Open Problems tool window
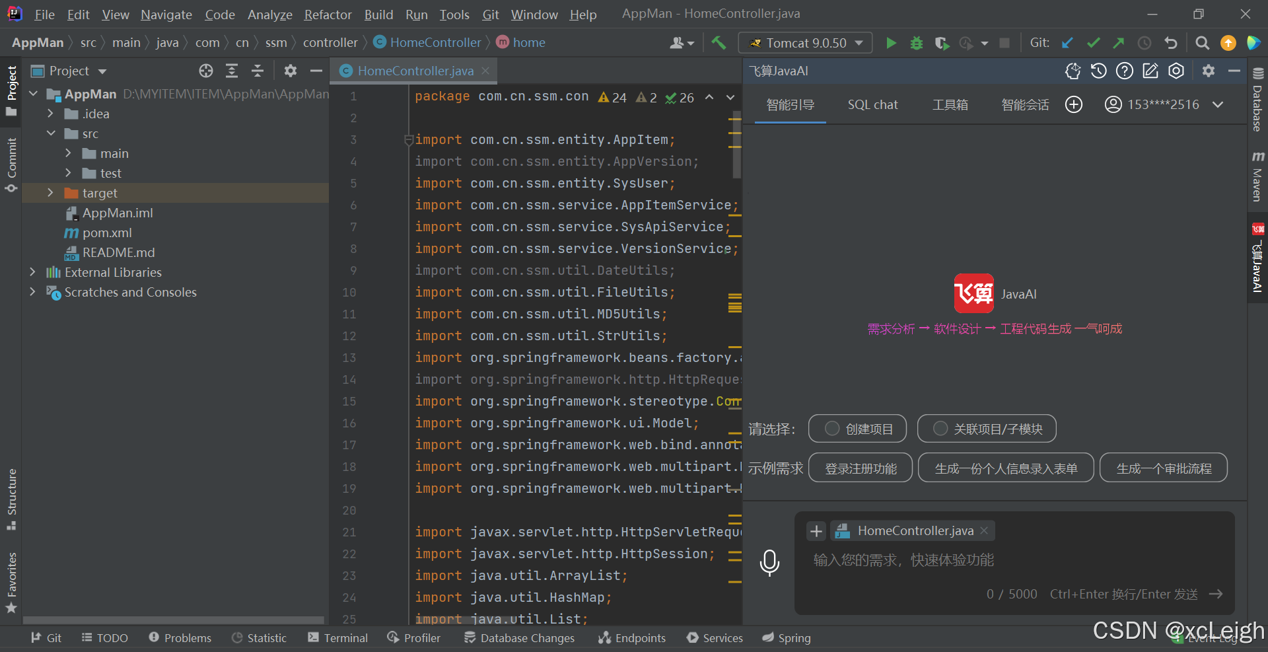1268x652 pixels. [x=180, y=638]
